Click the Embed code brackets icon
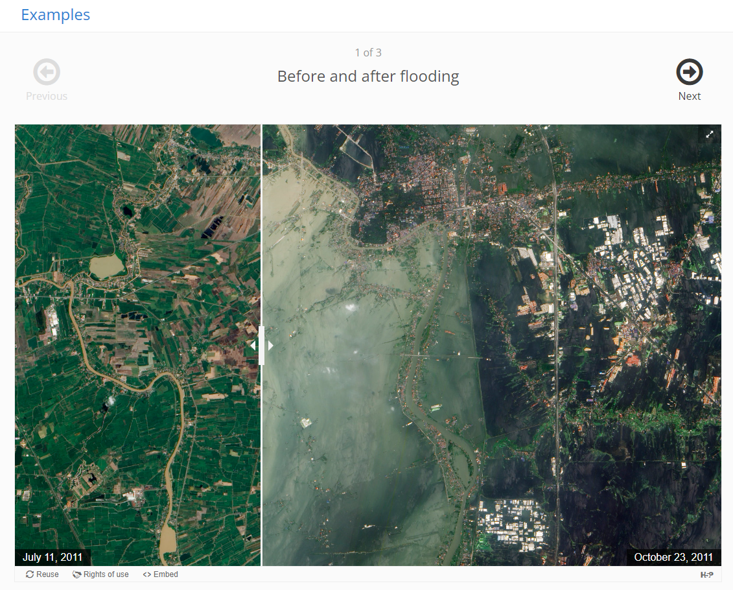This screenshot has height=590, width=733. 146,574
